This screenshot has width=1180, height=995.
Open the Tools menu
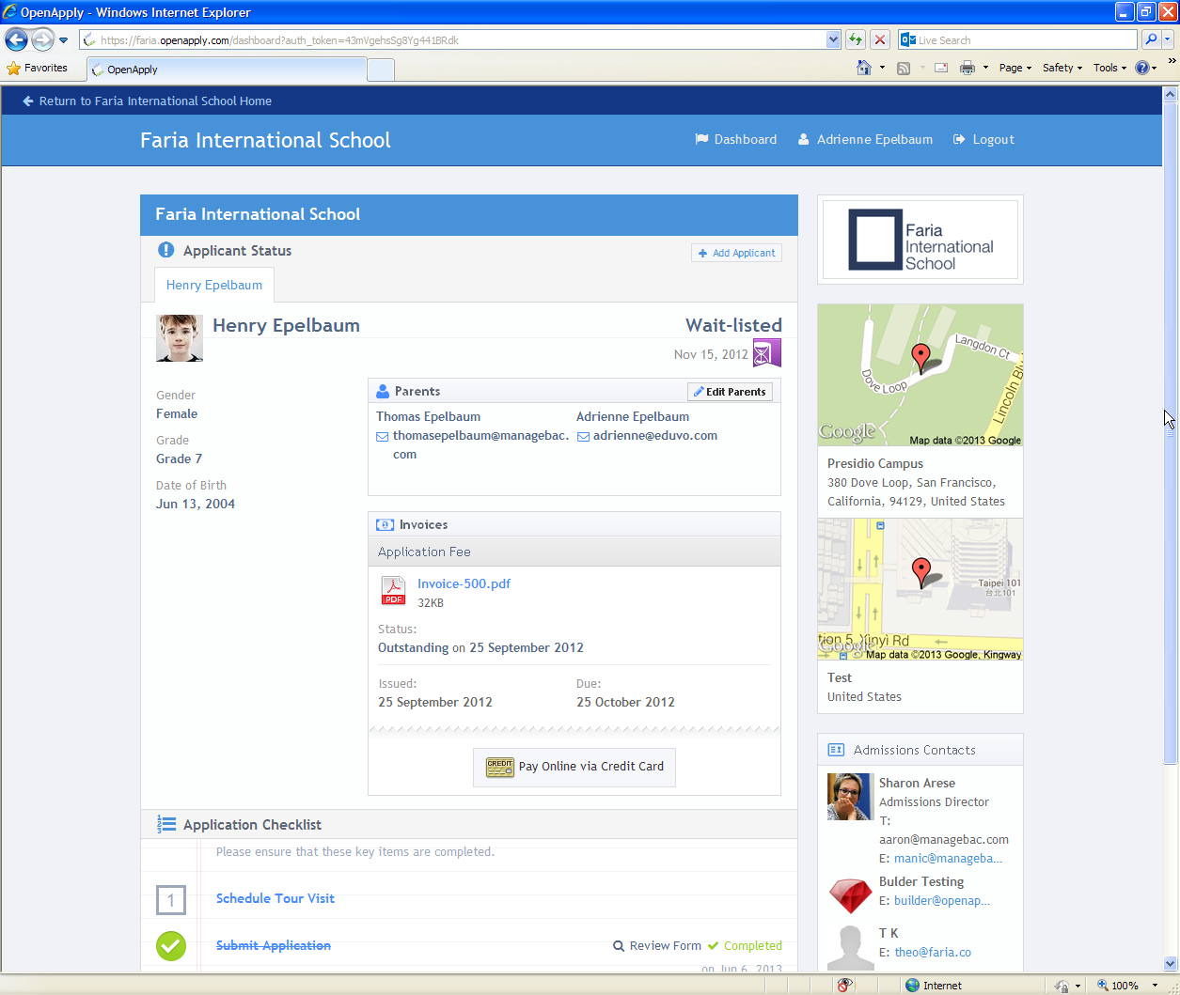1109,68
